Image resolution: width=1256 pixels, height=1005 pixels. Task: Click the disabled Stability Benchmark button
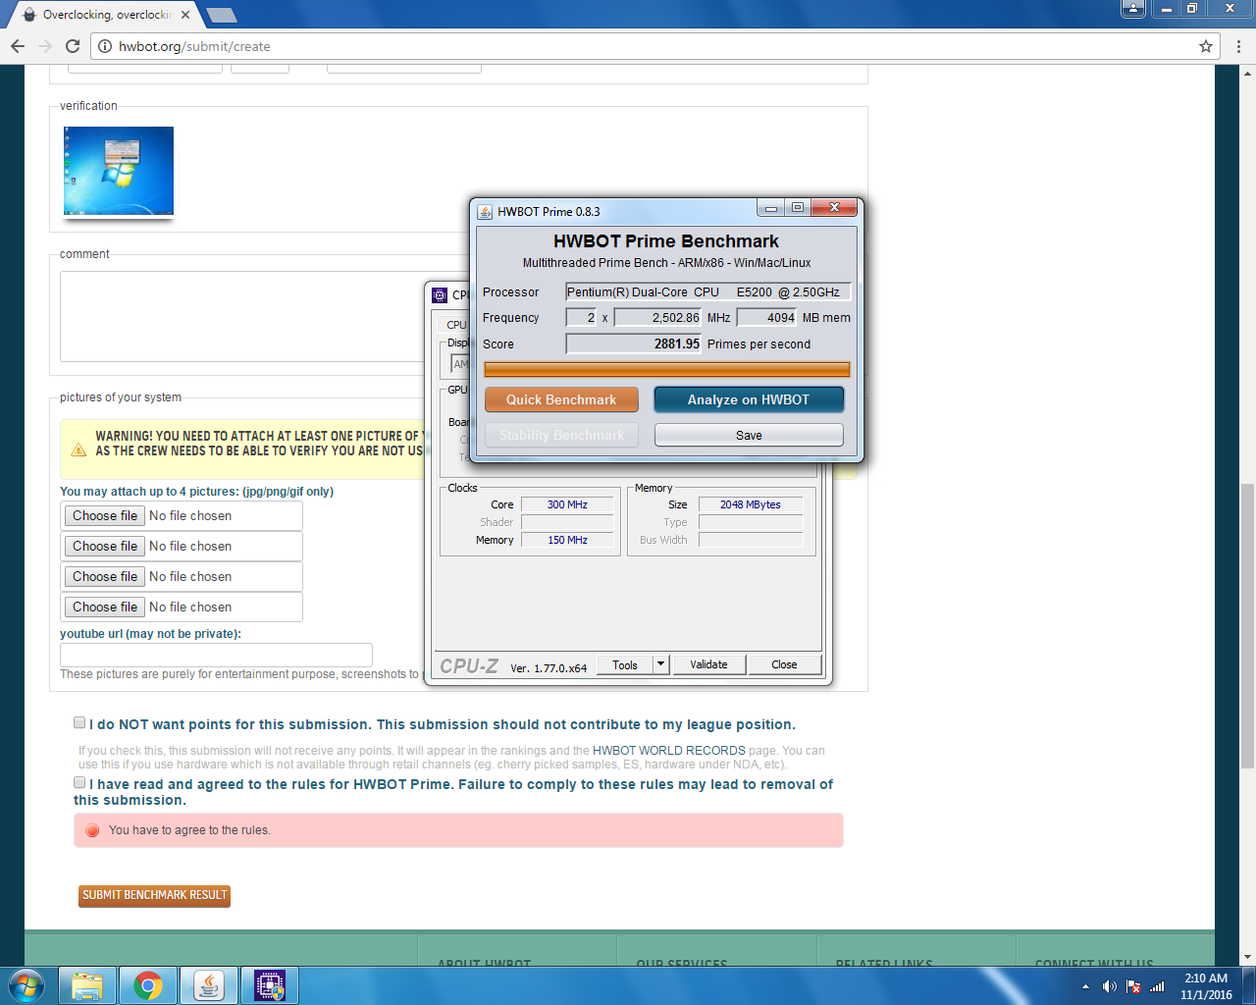coord(561,435)
